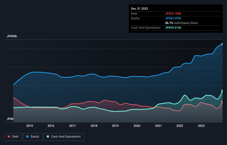Click the JP¥0 y-axis label
Screen dimensions: 227x145
click(10, 119)
